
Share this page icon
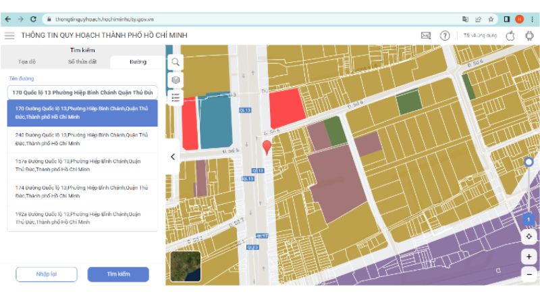(478, 20)
